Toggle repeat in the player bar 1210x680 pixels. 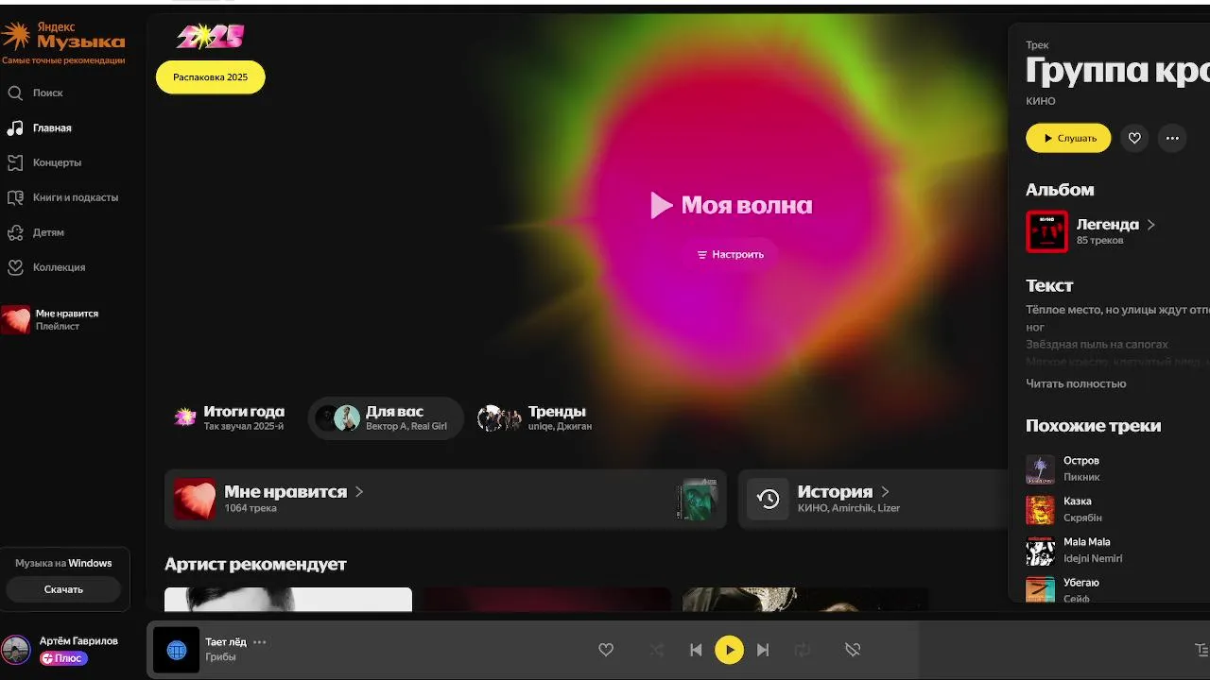[803, 650]
